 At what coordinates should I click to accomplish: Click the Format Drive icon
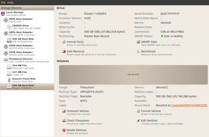64,42
